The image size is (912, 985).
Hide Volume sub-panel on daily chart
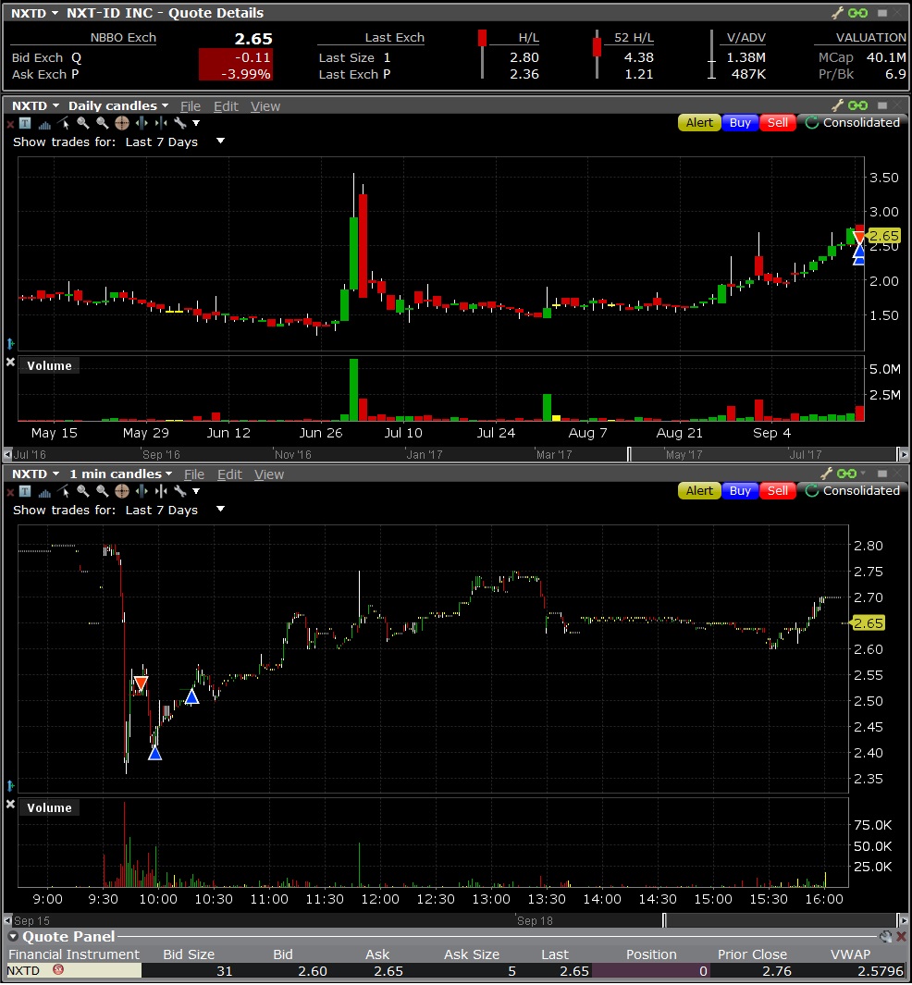click(x=10, y=362)
